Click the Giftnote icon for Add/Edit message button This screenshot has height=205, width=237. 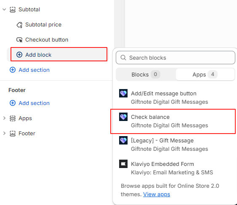tap(123, 93)
